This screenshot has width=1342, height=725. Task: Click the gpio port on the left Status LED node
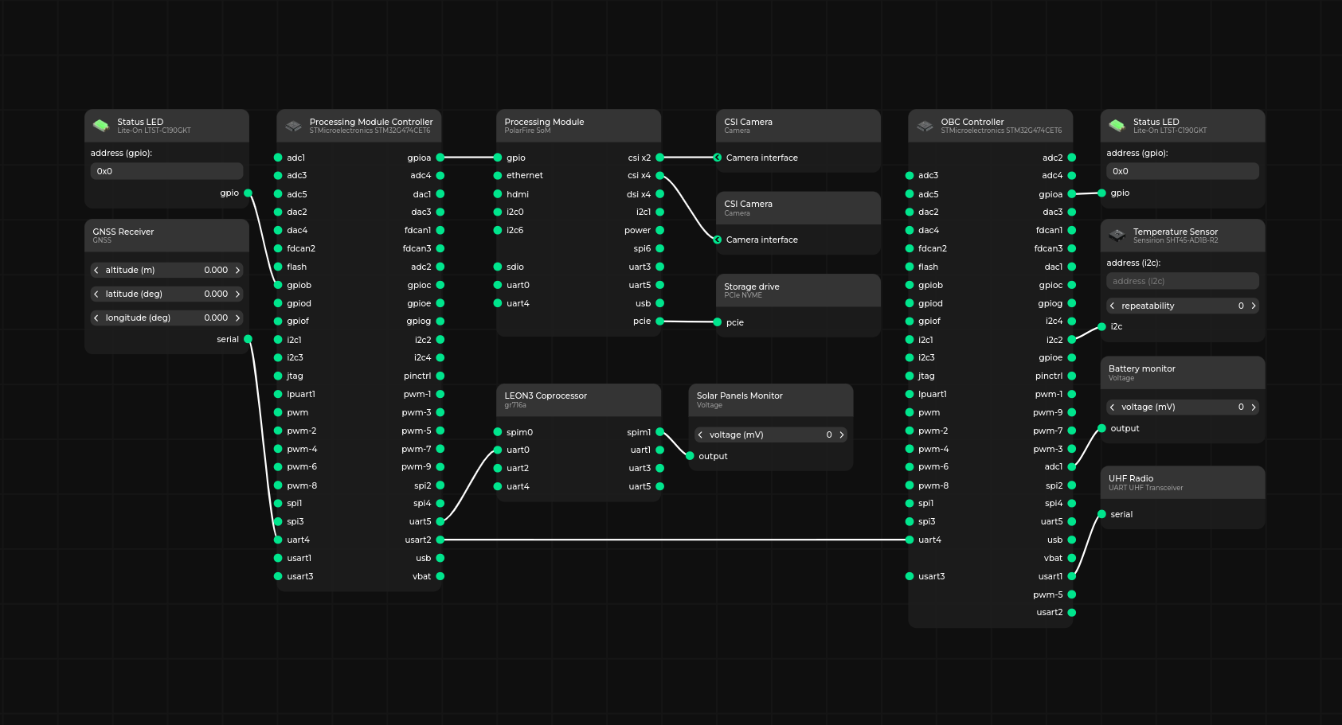tap(248, 193)
